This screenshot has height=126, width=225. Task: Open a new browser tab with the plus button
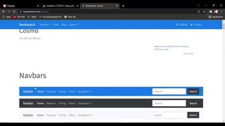pyautogui.click(x=123, y=6)
